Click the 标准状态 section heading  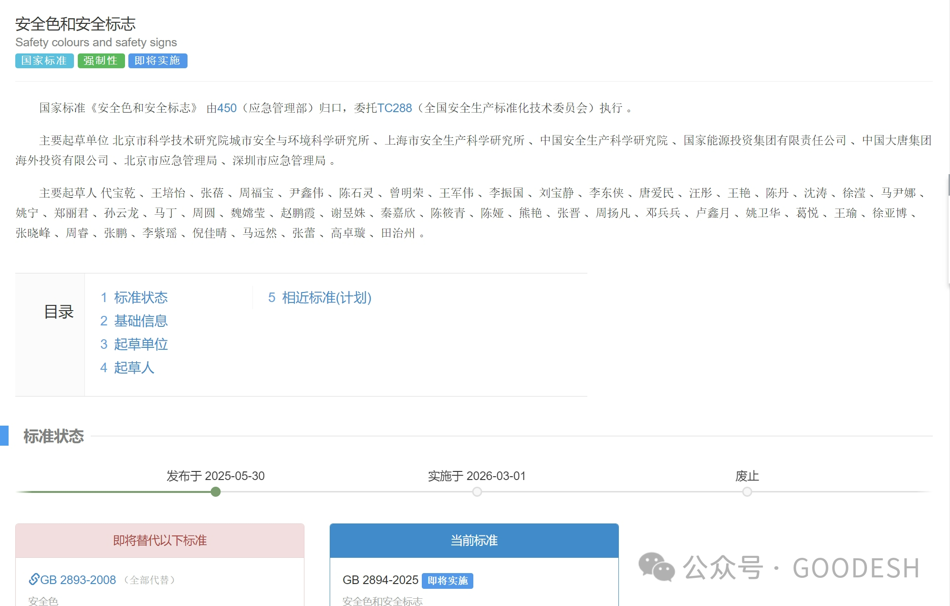click(x=53, y=436)
